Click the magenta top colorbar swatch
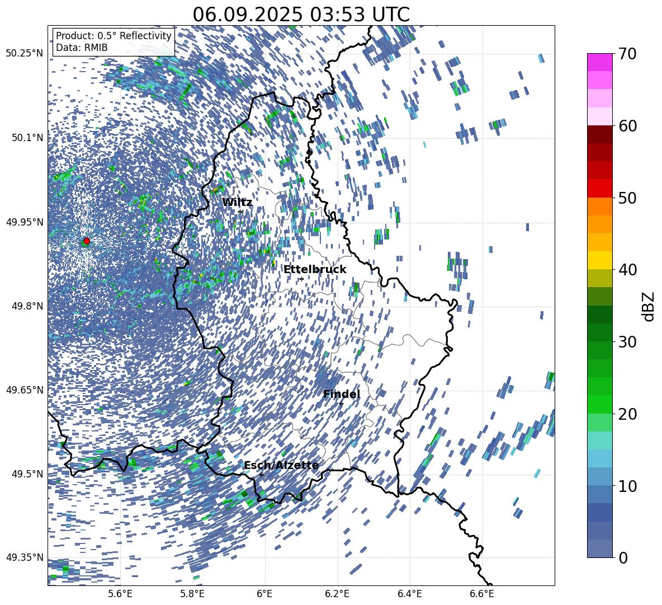Image resolution: width=662 pixels, height=605 pixels. click(x=599, y=63)
